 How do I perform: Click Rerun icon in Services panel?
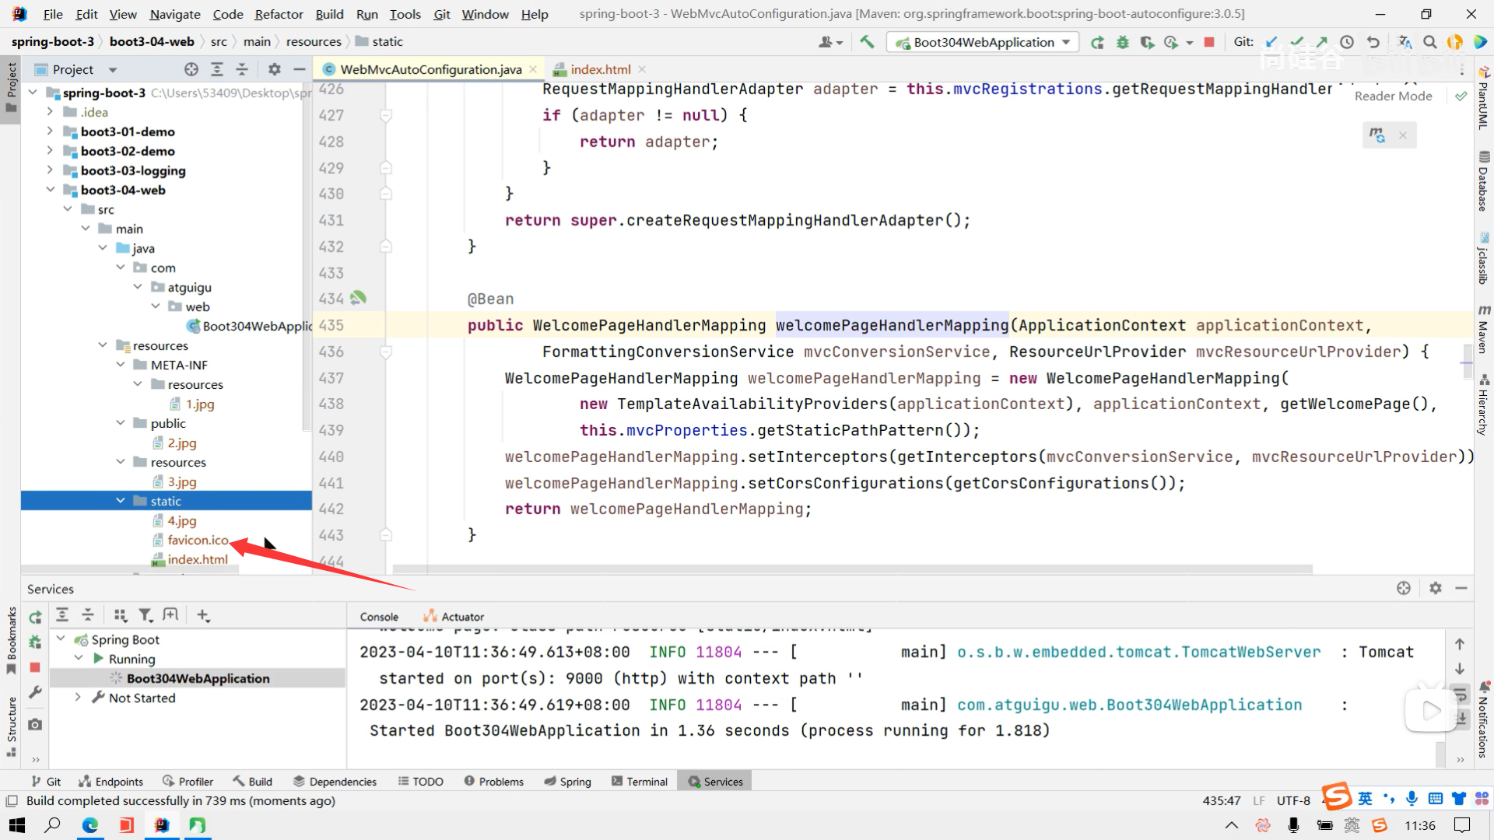tap(35, 617)
